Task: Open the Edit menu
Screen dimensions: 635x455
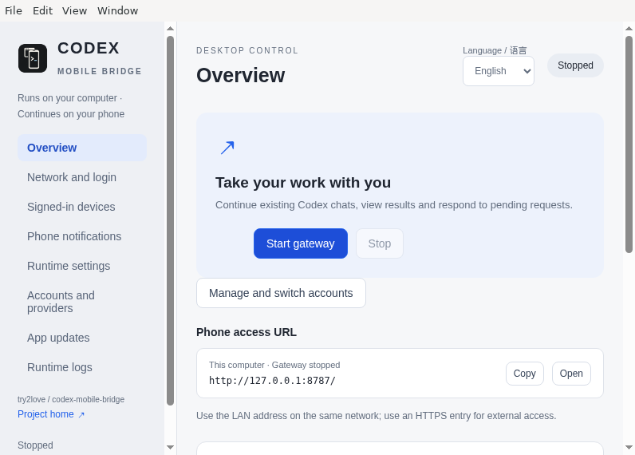Action: coord(42,10)
